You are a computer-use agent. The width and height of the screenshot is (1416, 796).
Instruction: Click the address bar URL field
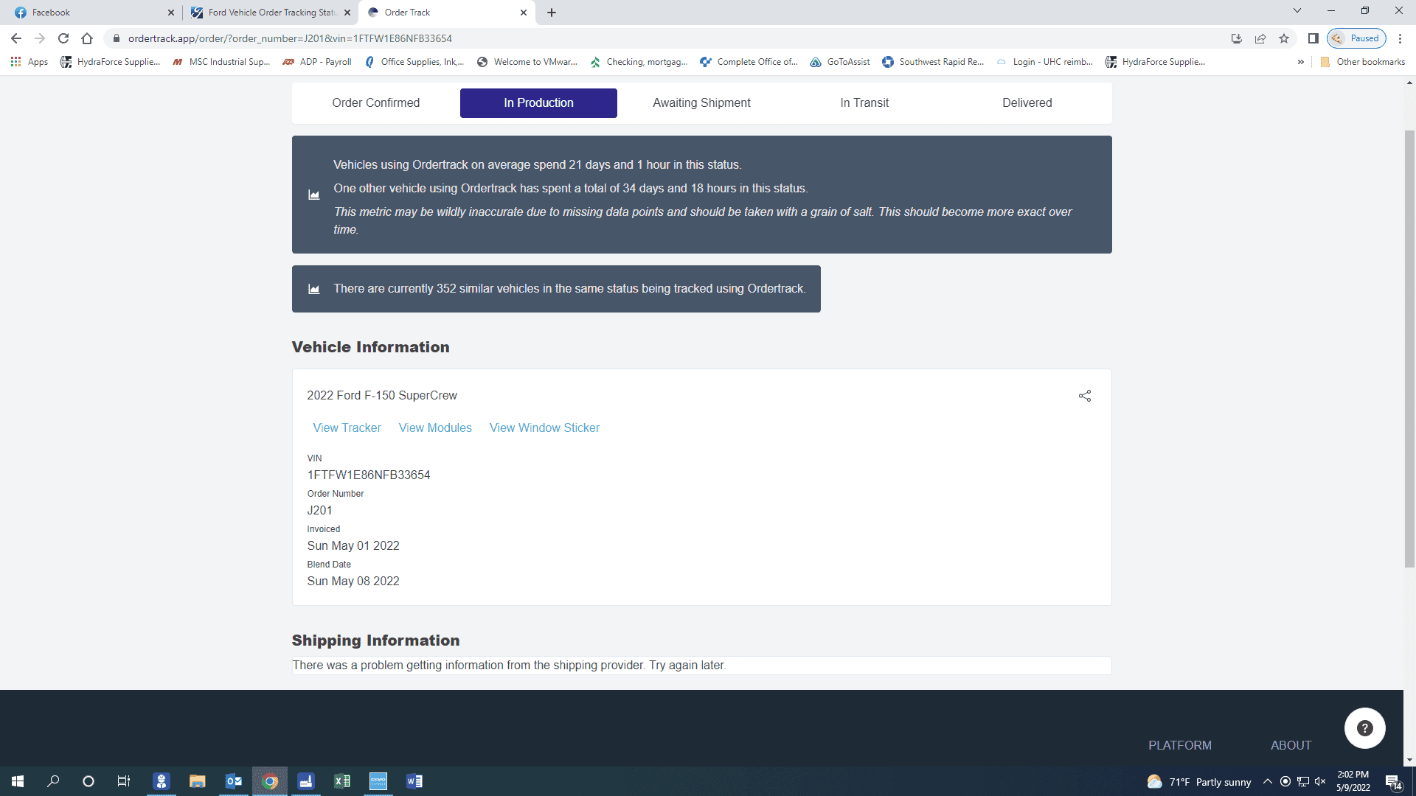(664, 38)
